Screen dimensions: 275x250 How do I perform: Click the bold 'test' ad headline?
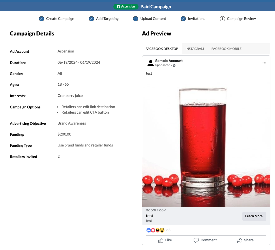[x=149, y=216]
